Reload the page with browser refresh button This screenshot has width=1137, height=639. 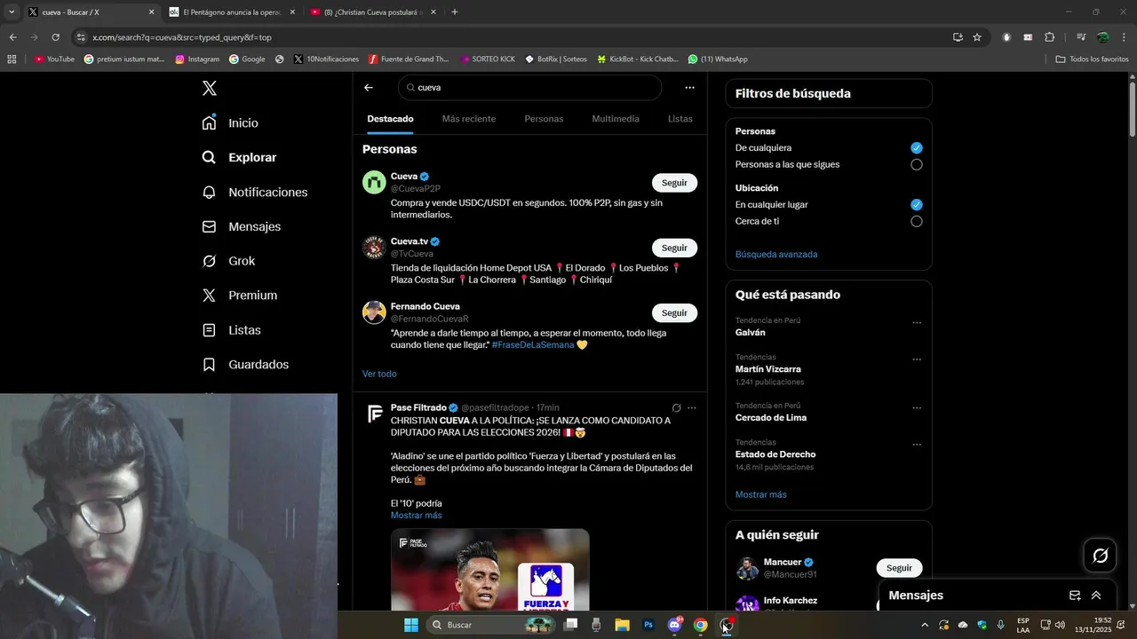55,37
